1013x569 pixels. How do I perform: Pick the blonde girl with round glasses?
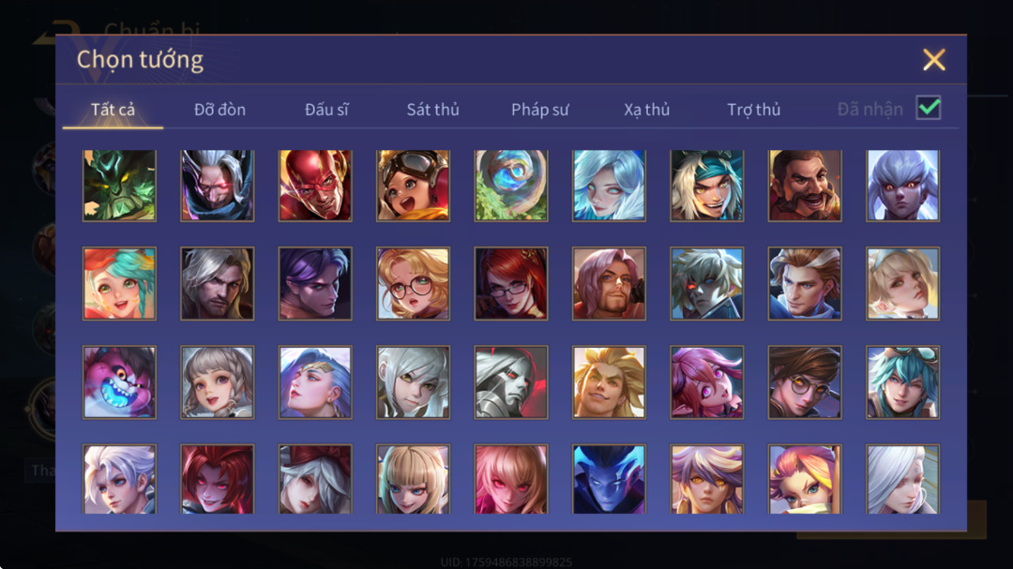pyautogui.click(x=414, y=283)
